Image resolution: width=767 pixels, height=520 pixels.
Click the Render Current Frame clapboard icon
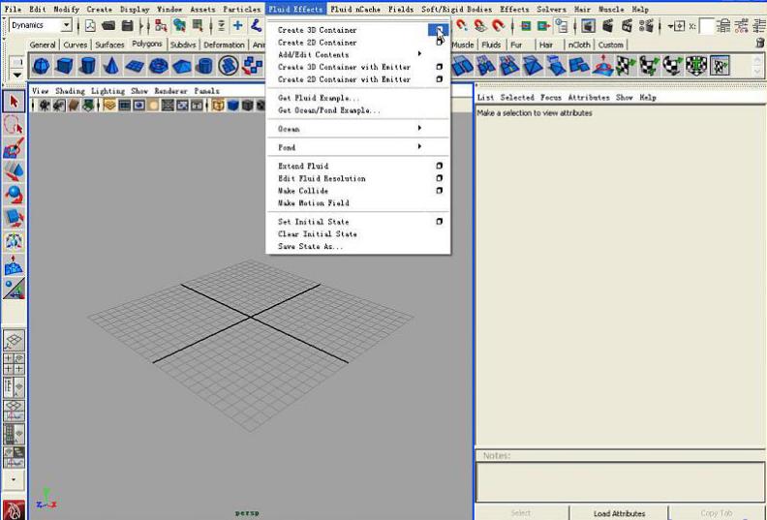tap(608, 25)
